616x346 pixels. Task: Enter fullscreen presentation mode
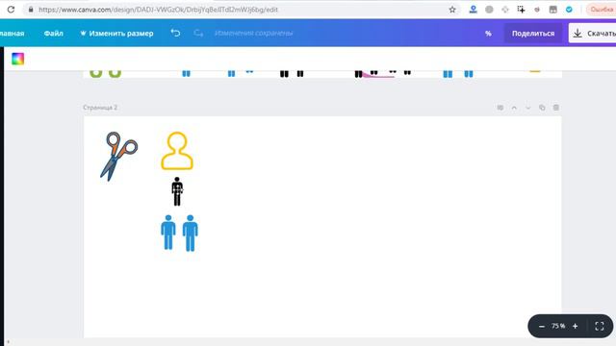click(600, 326)
